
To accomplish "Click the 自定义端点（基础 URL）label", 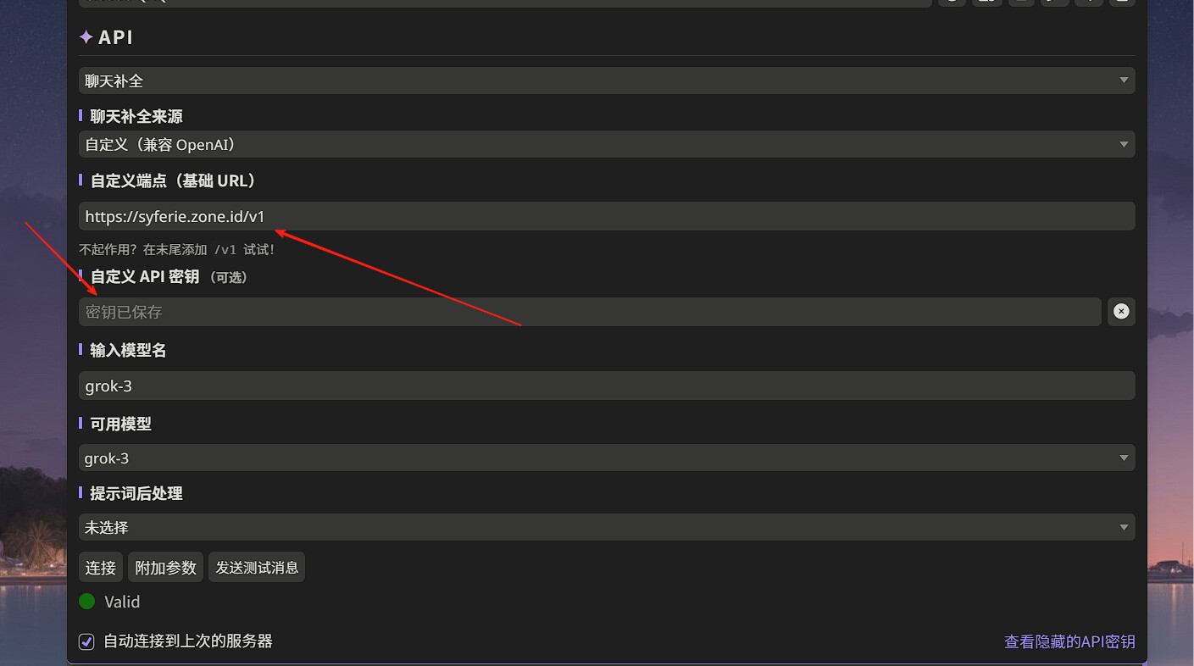I will click(x=173, y=180).
